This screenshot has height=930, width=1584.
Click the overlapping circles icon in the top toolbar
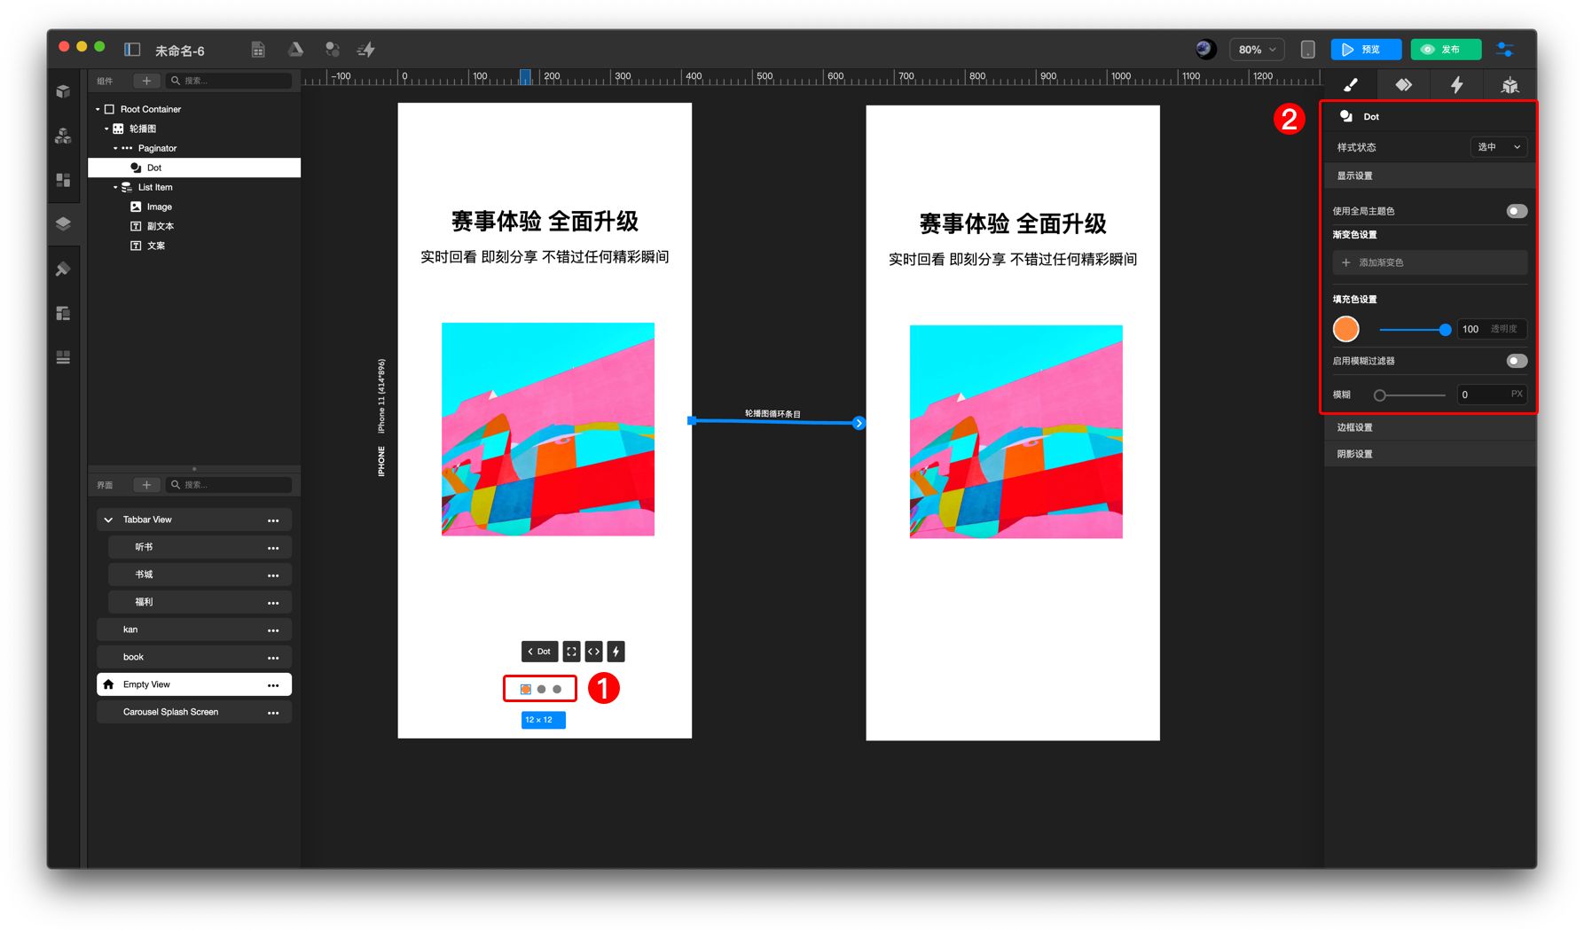coord(333,50)
